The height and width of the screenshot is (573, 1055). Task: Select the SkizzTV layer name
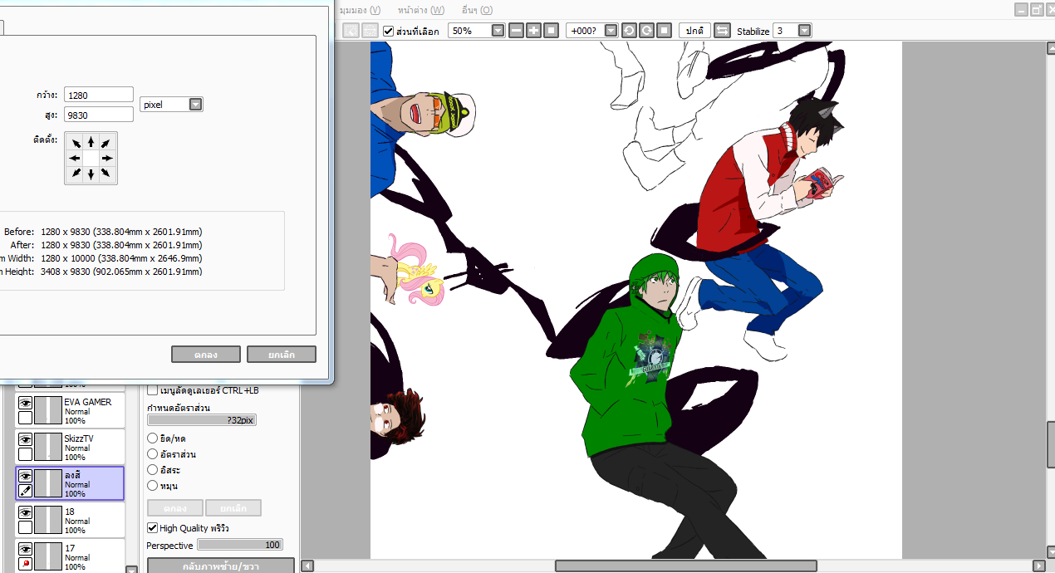pyautogui.click(x=79, y=438)
